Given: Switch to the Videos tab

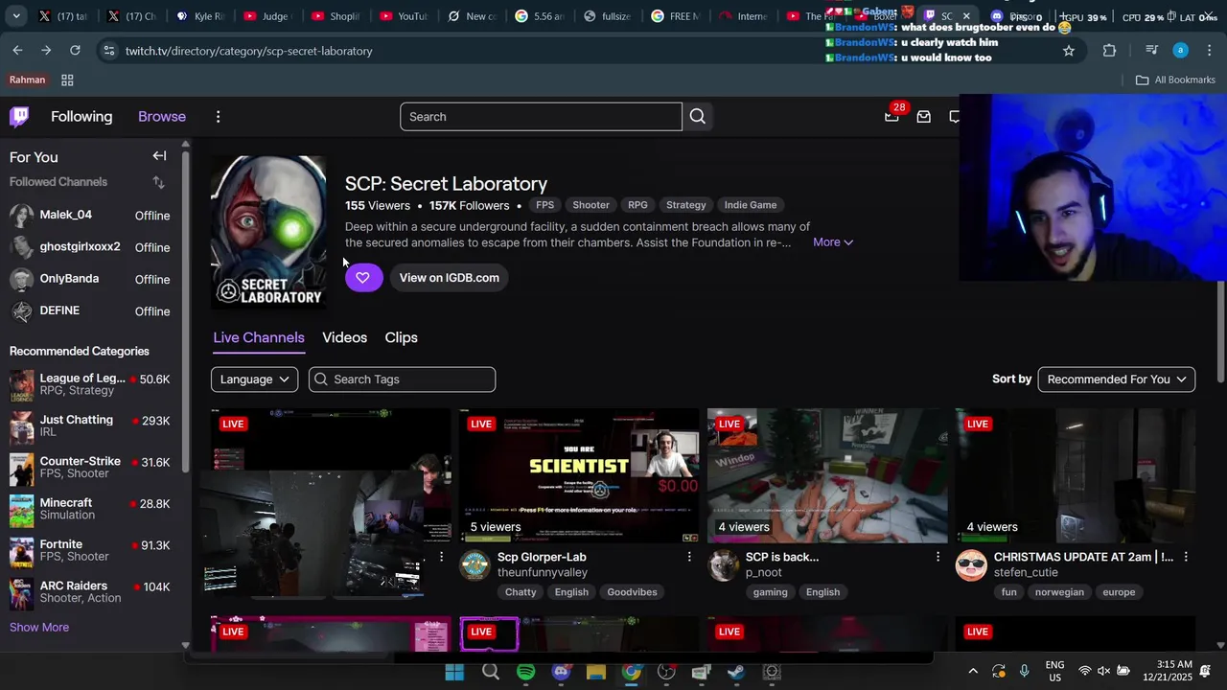Looking at the screenshot, I should pos(345,337).
